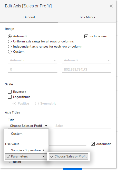Expand the Sample - Superstore submenu arrow
This screenshot has width=118, height=170.
click(x=44, y=150)
